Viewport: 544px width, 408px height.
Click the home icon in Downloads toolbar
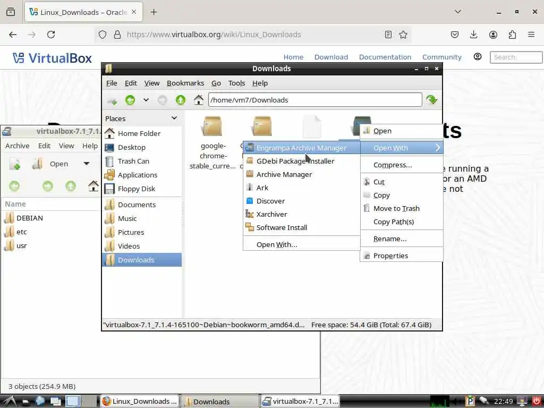coord(199,100)
